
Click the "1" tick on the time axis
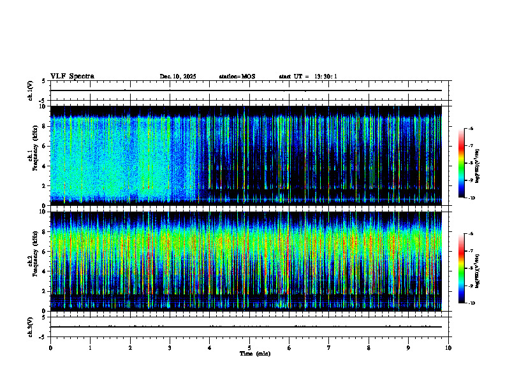[91, 348]
